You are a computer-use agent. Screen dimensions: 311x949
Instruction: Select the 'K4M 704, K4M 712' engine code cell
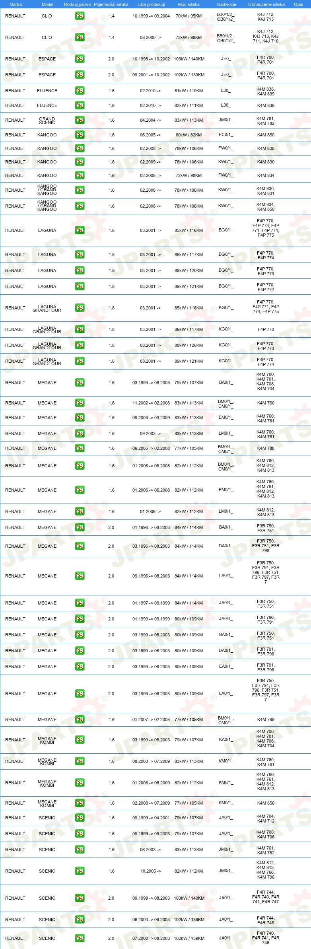pos(266,819)
